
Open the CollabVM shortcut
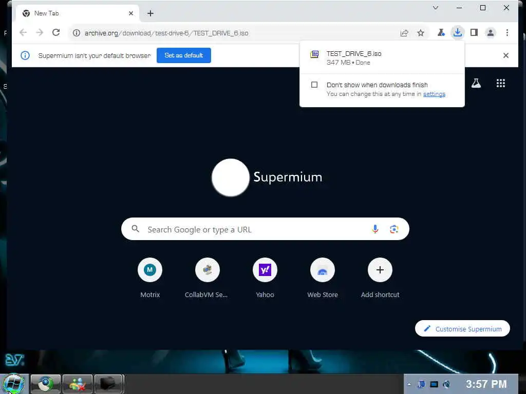pyautogui.click(x=207, y=278)
